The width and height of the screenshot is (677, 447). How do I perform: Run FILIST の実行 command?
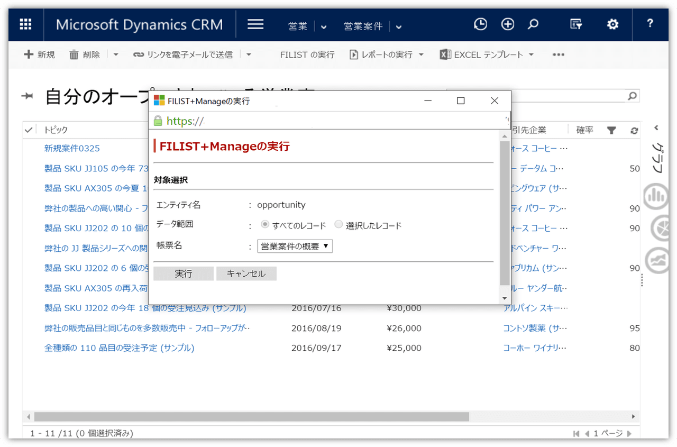click(x=307, y=54)
